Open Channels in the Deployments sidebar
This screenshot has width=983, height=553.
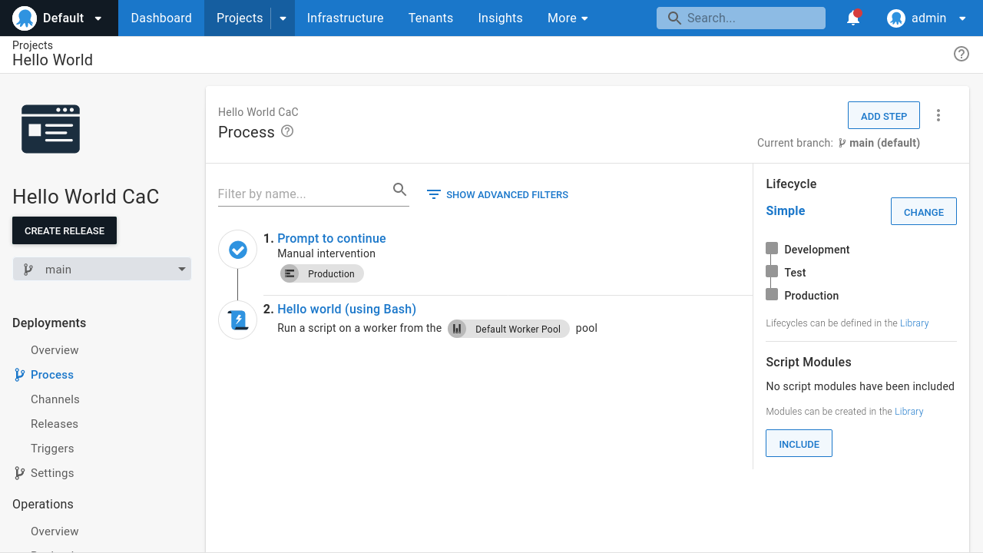(55, 399)
